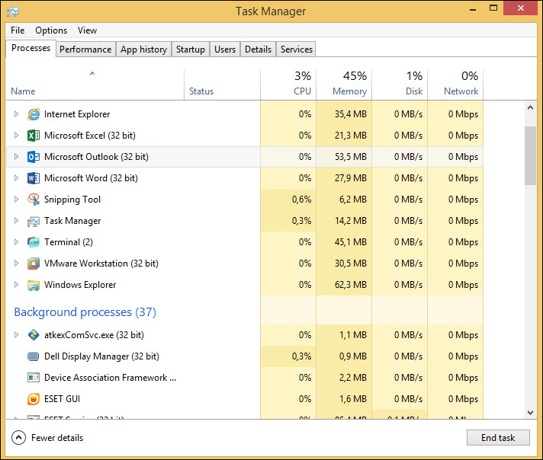The width and height of the screenshot is (543, 460).
Task: Minimize the Task Manager window
Action: [x=473, y=8]
